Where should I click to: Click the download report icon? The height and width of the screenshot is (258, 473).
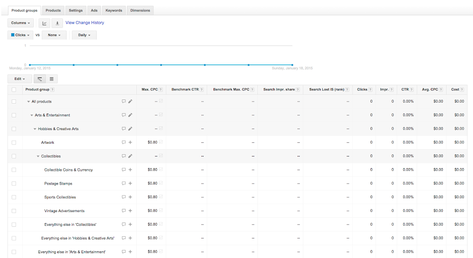[x=57, y=23]
